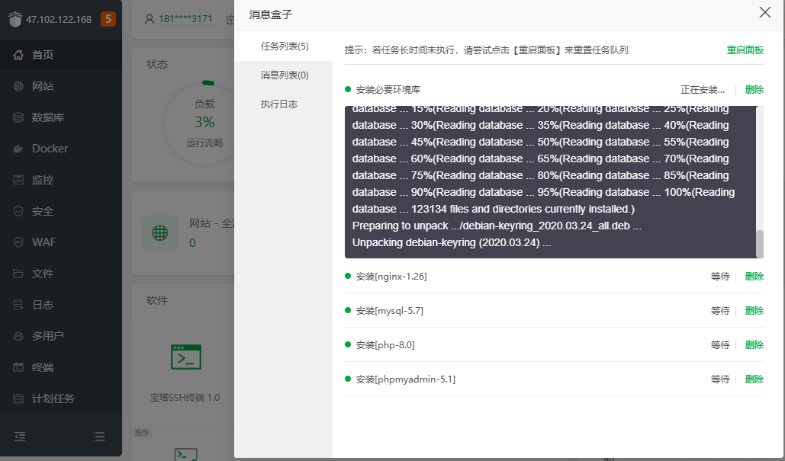Click the 重启面板 link
This screenshot has width=785, height=461.
click(x=745, y=50)
